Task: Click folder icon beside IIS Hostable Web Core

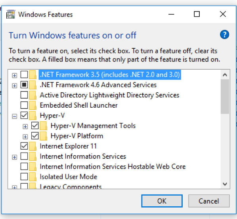Action: (x=32, y=167)
